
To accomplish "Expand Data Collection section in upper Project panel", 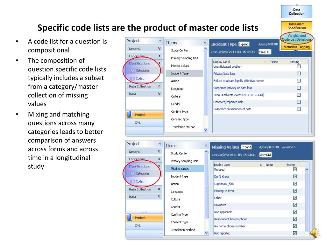I will (x=159, y=86).
